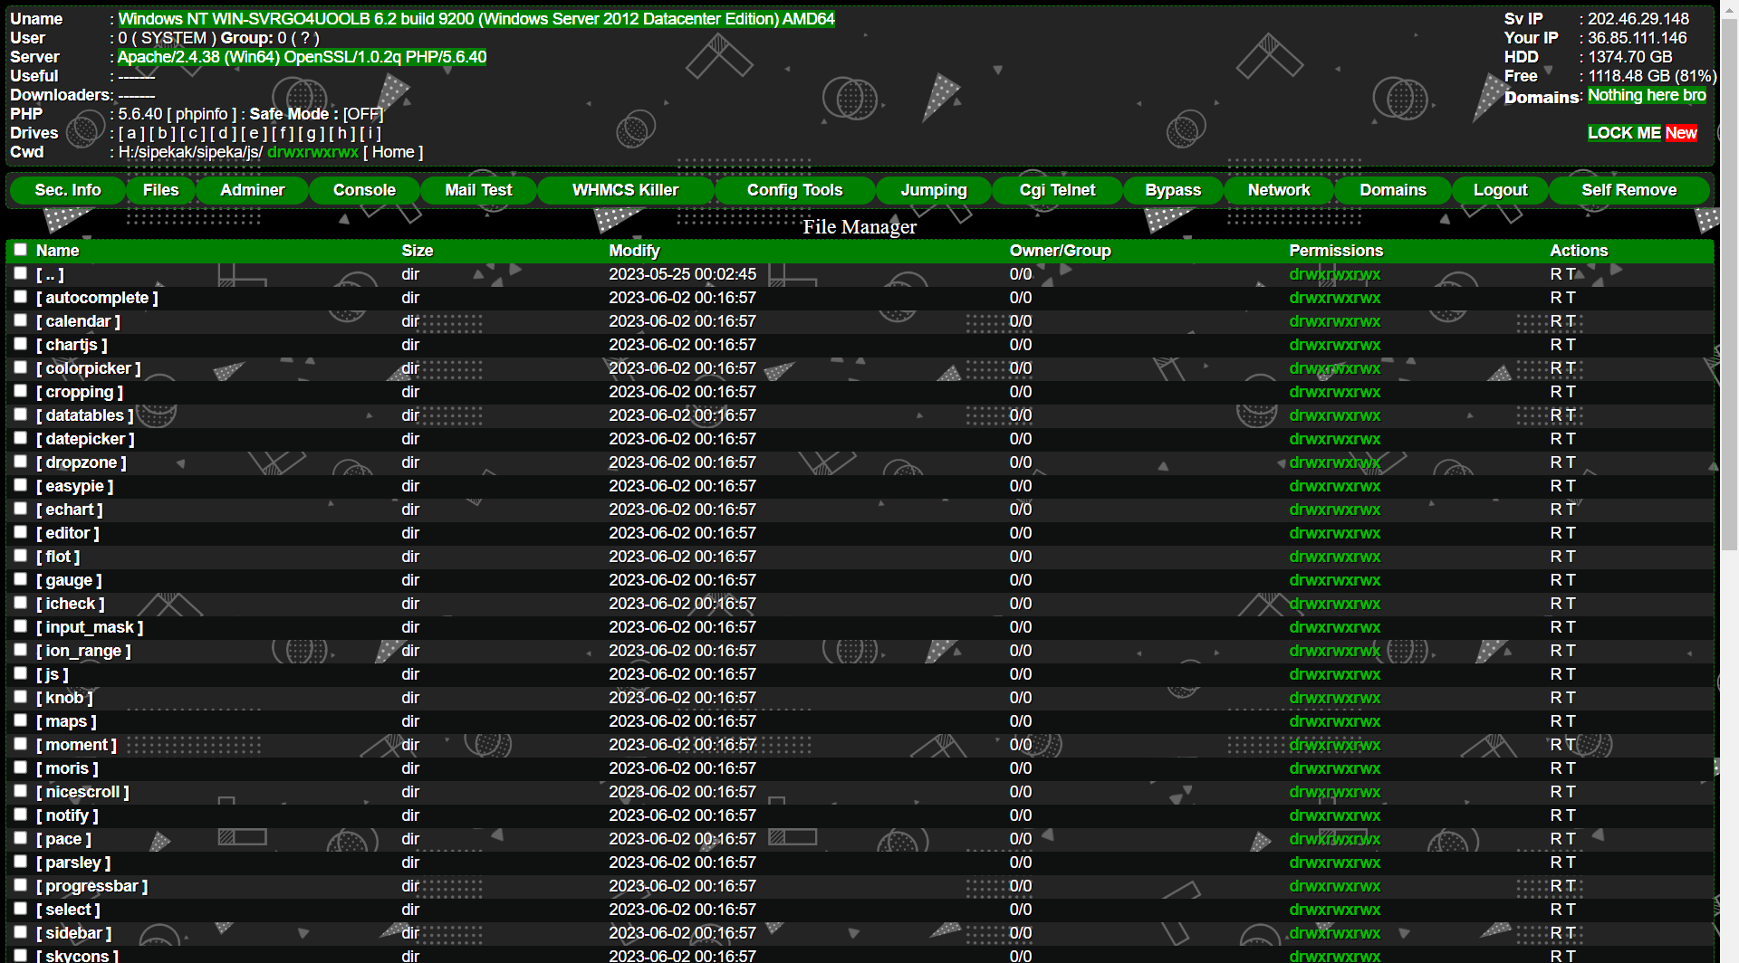Click the [ Home ] link in Cwd
This screenshot has width=1739, height=963.
click(x=393, y=152)
